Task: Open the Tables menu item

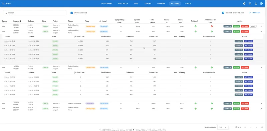Action: point(148,3)
